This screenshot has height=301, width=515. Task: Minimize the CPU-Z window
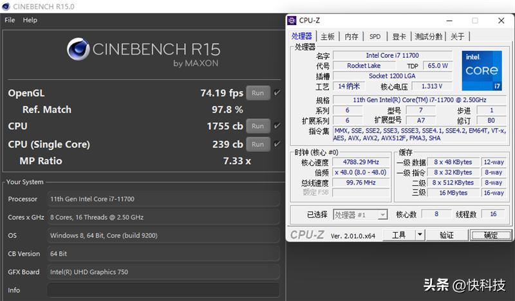[449, 21]
